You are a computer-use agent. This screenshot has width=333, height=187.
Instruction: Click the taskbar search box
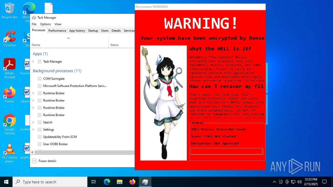point(50,182)
